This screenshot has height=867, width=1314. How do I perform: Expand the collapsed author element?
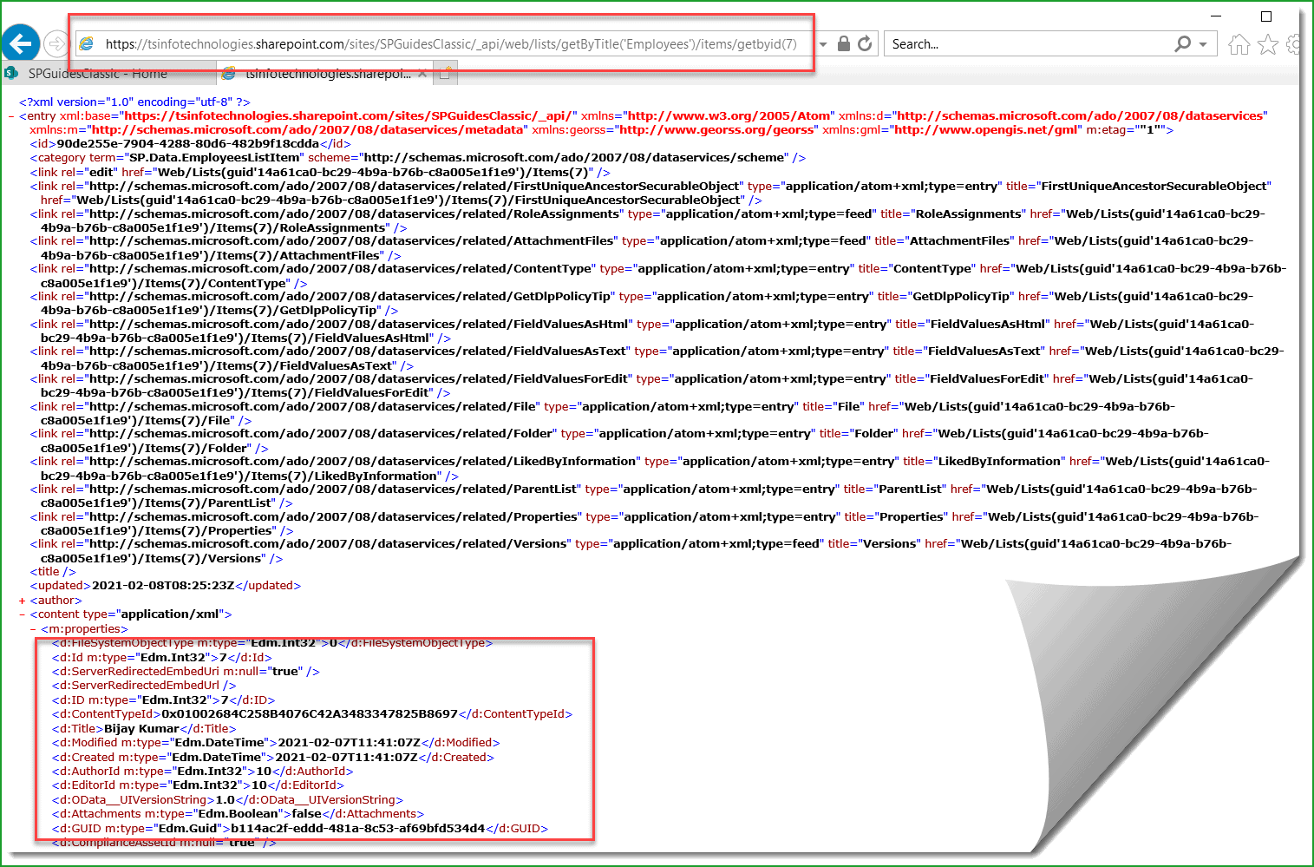coord(23,600)
